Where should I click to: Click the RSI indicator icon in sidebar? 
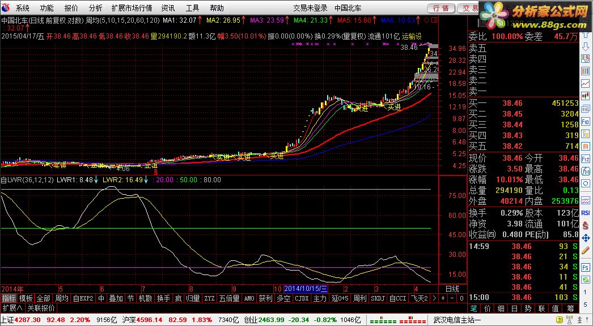(x=586, y=213)
